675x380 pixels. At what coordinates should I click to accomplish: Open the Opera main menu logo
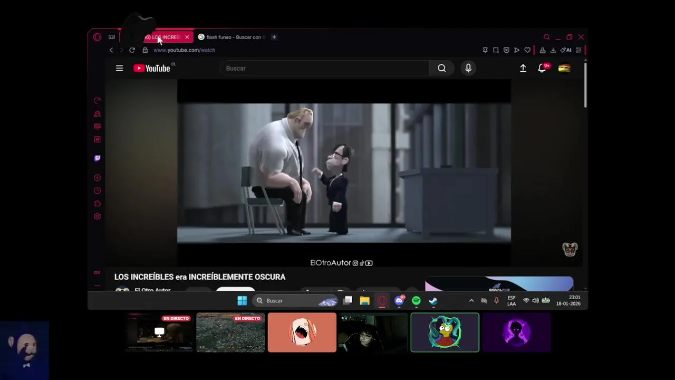[x=97, y=37]
